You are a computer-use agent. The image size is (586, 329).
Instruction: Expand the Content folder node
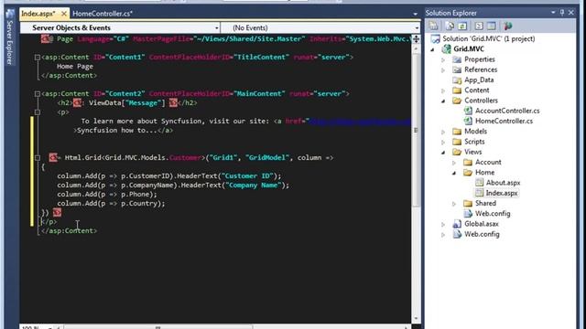click(443, 90)
